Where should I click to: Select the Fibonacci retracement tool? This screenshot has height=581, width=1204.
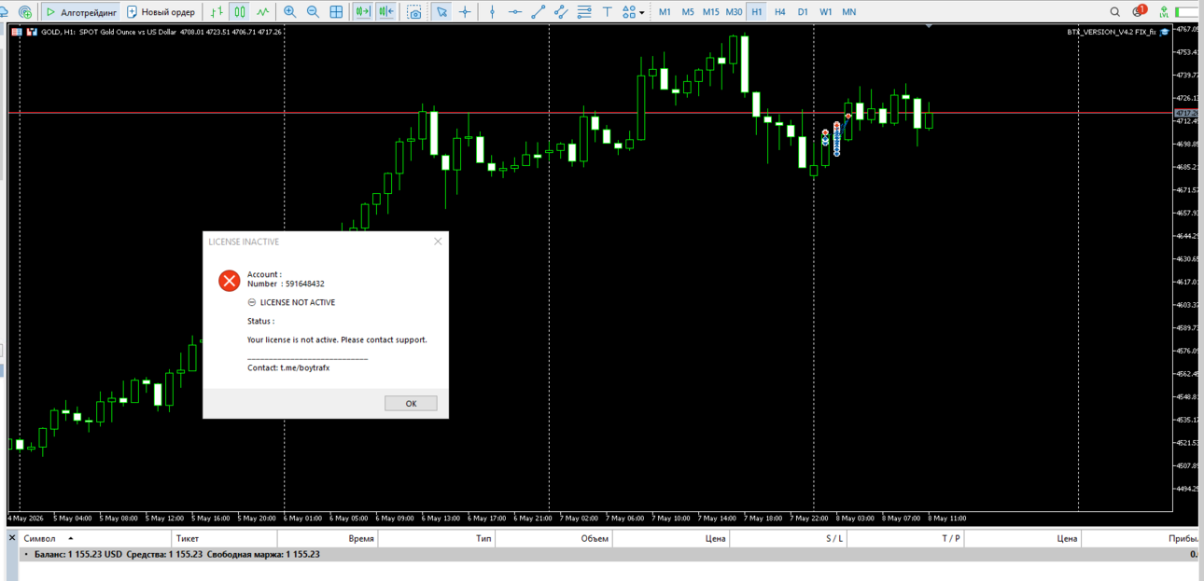584,12
